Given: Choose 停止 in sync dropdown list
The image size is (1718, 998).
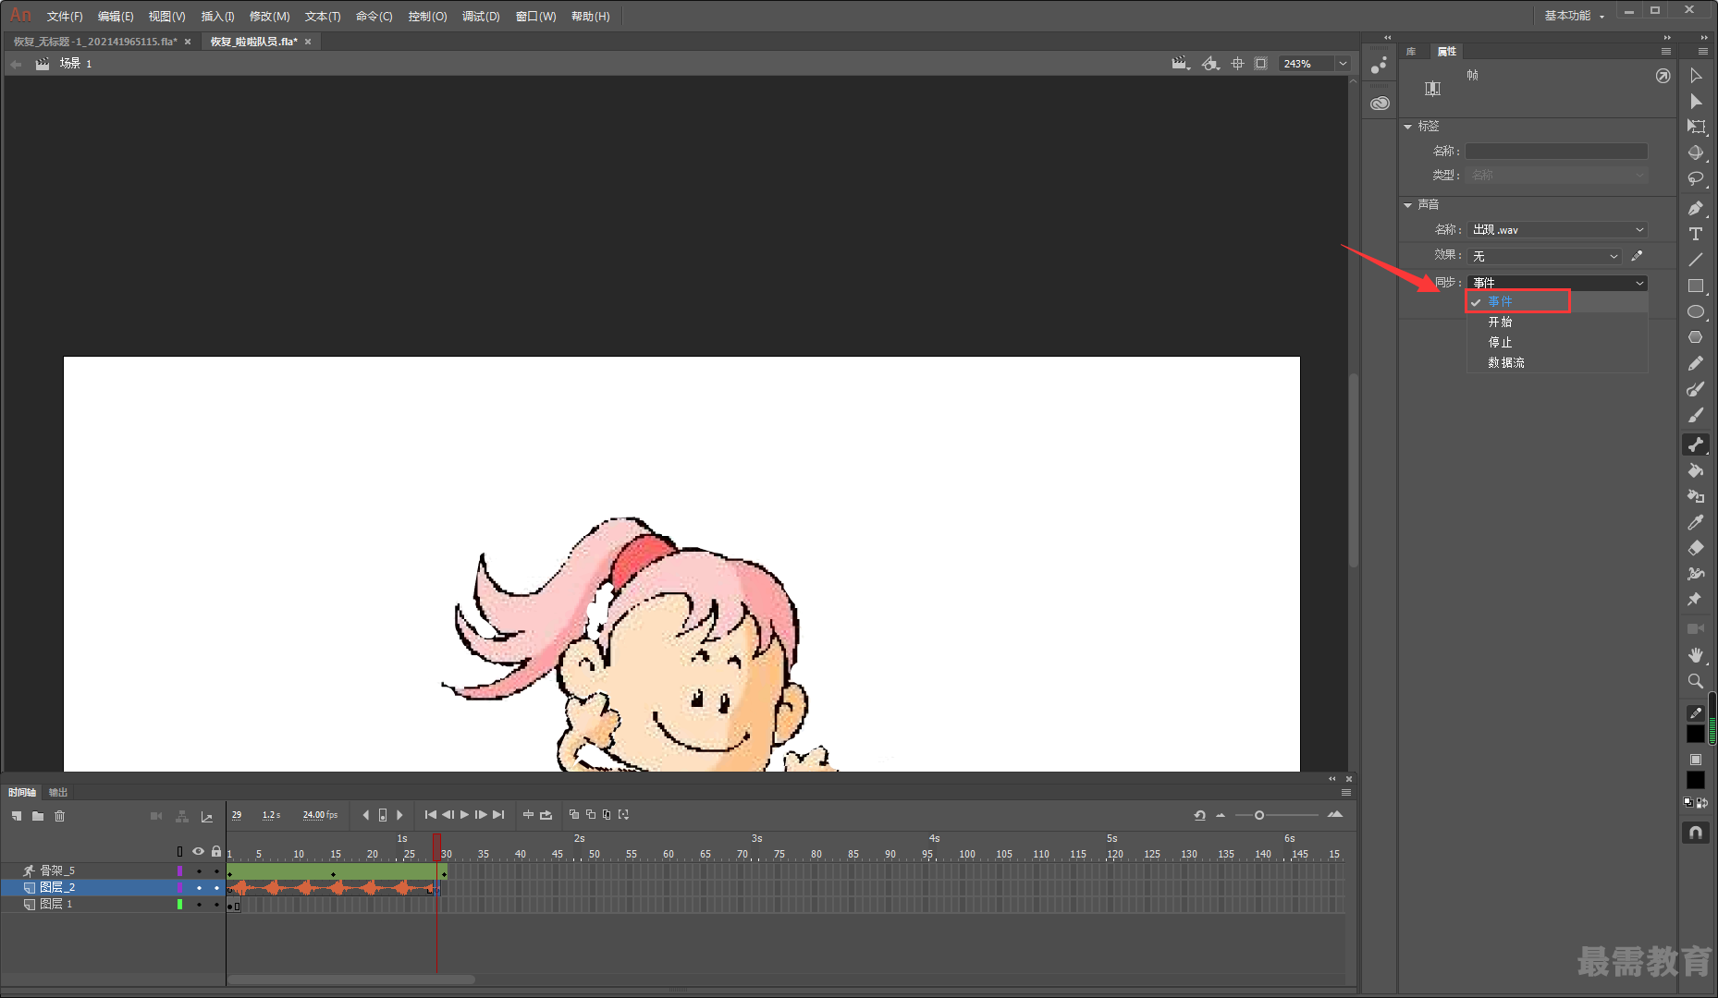Looking at the screenshot, I should point(1500,342).
